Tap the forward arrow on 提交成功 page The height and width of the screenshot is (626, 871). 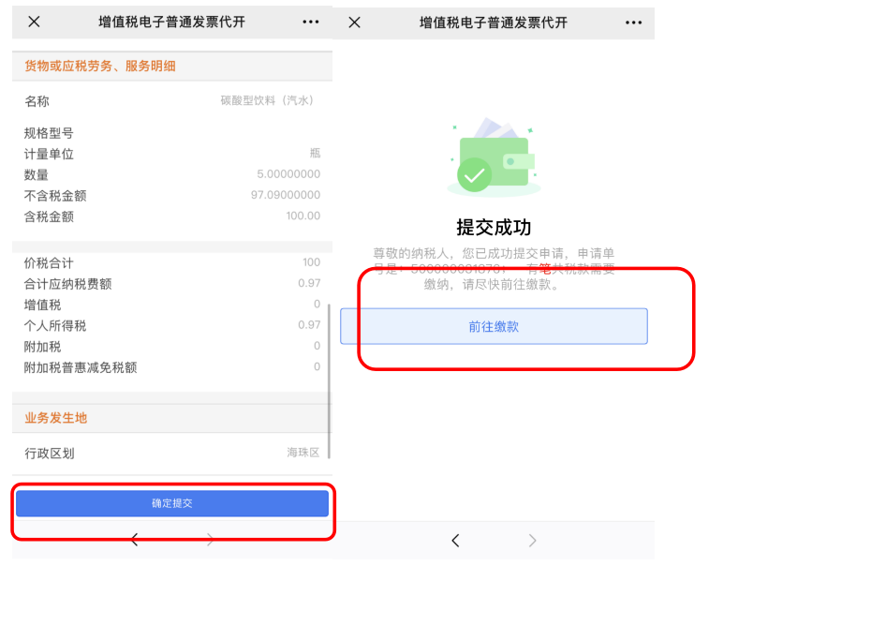(x=532, y=541)
